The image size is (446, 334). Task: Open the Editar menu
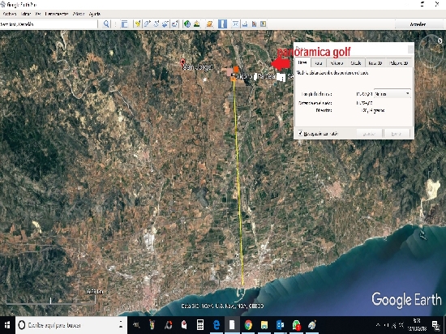tap(26, 14)
